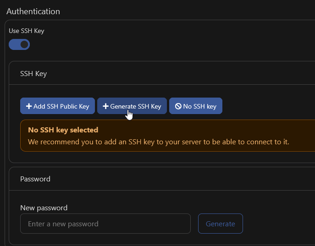Image resolution: width=315 pixels, height=246 pixels.
Task: Focus the New password input field
Action: point(105,224)
